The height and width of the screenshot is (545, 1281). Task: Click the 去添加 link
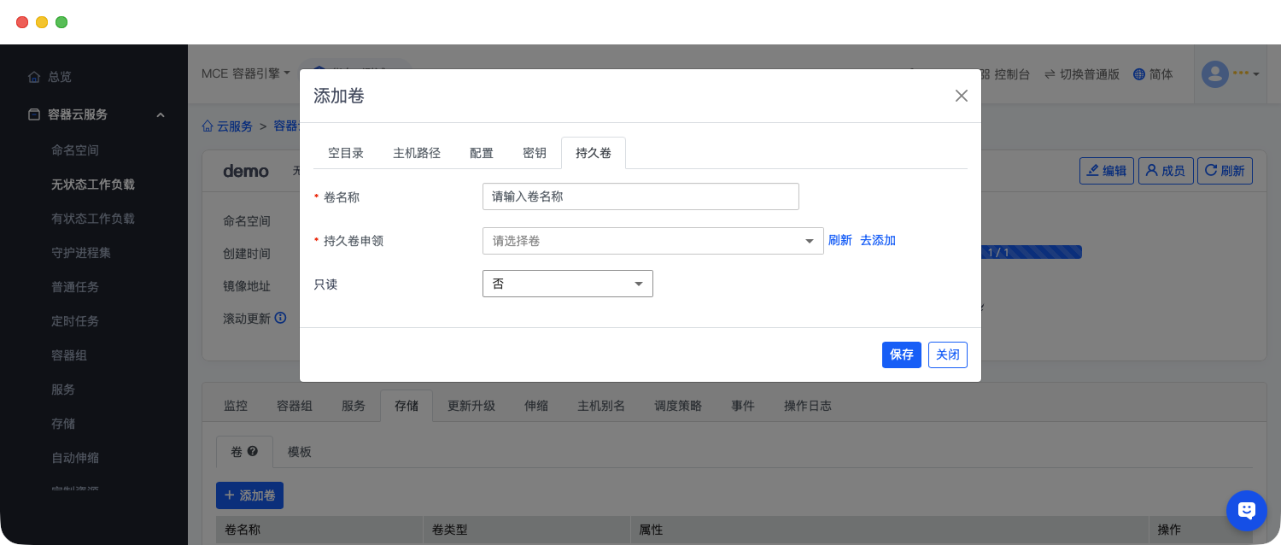click(x=877, y=240)
